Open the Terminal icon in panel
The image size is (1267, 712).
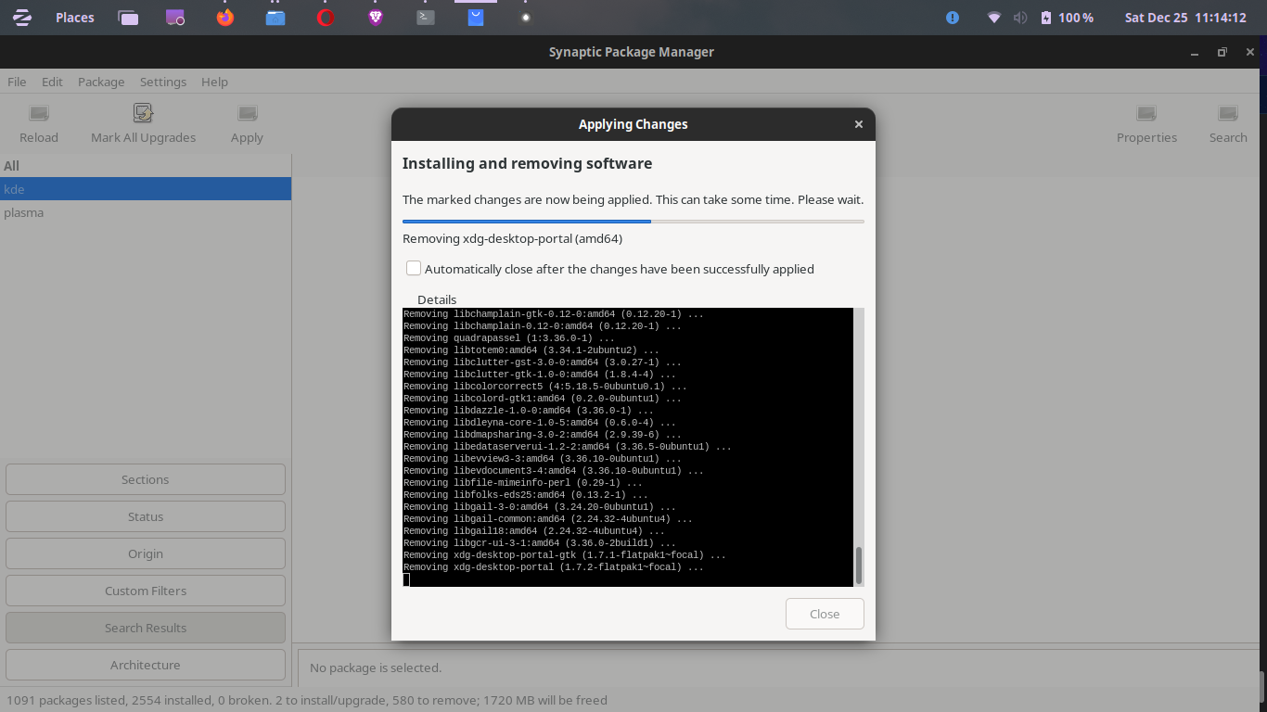[426, 18]
